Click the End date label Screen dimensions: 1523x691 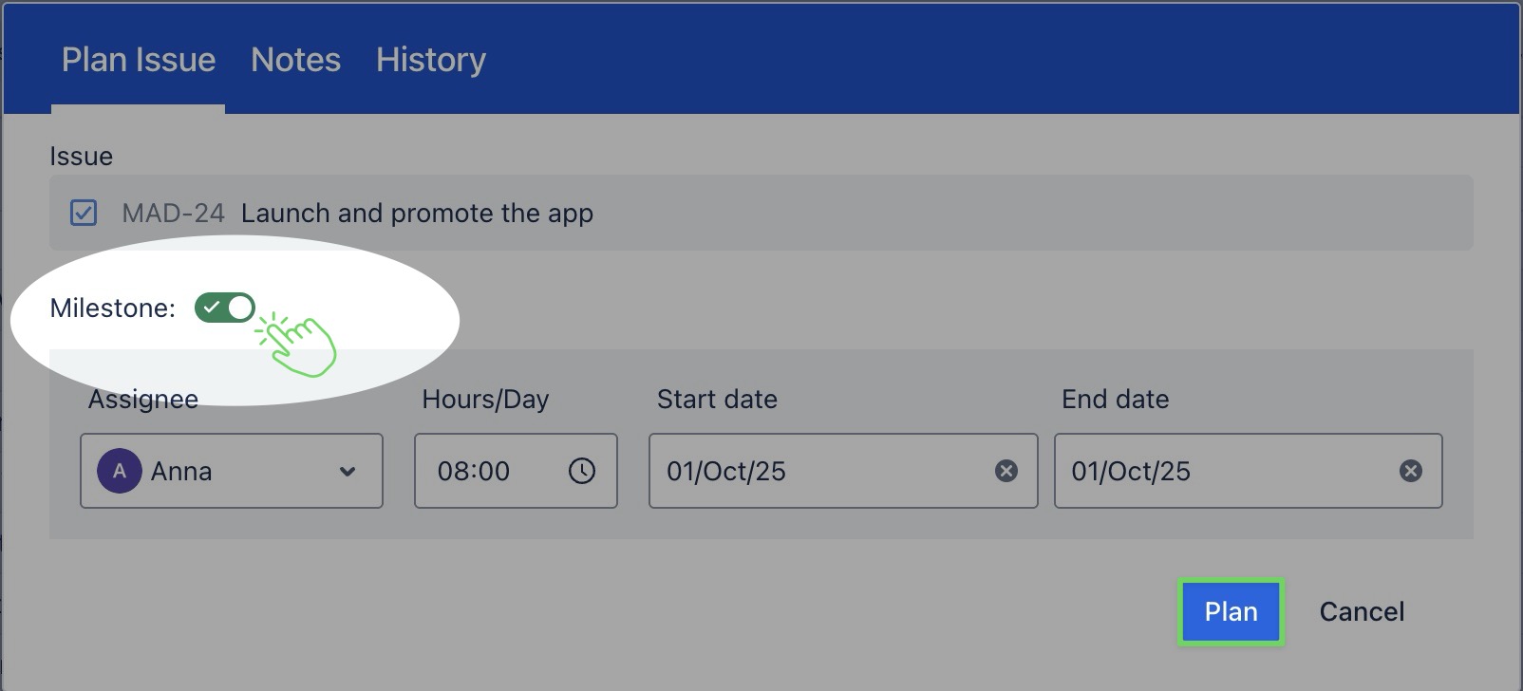point(1115,399)
